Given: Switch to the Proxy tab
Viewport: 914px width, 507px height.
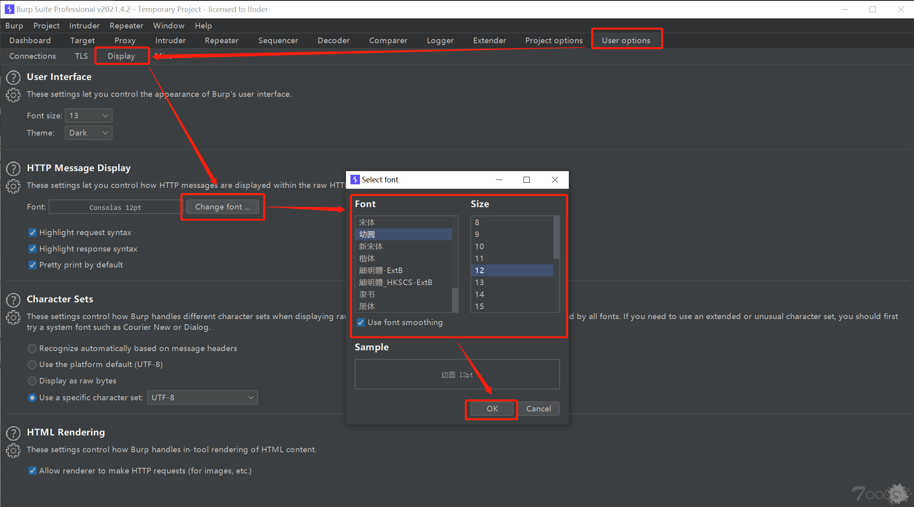Looking at the screenshot, I should pos(125,40).
